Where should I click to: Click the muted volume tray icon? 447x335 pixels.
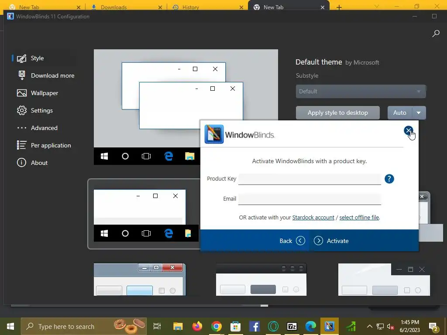[x=391, y=326]
